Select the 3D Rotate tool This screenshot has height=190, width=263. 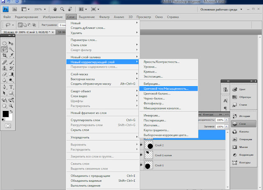pos(5,100)
